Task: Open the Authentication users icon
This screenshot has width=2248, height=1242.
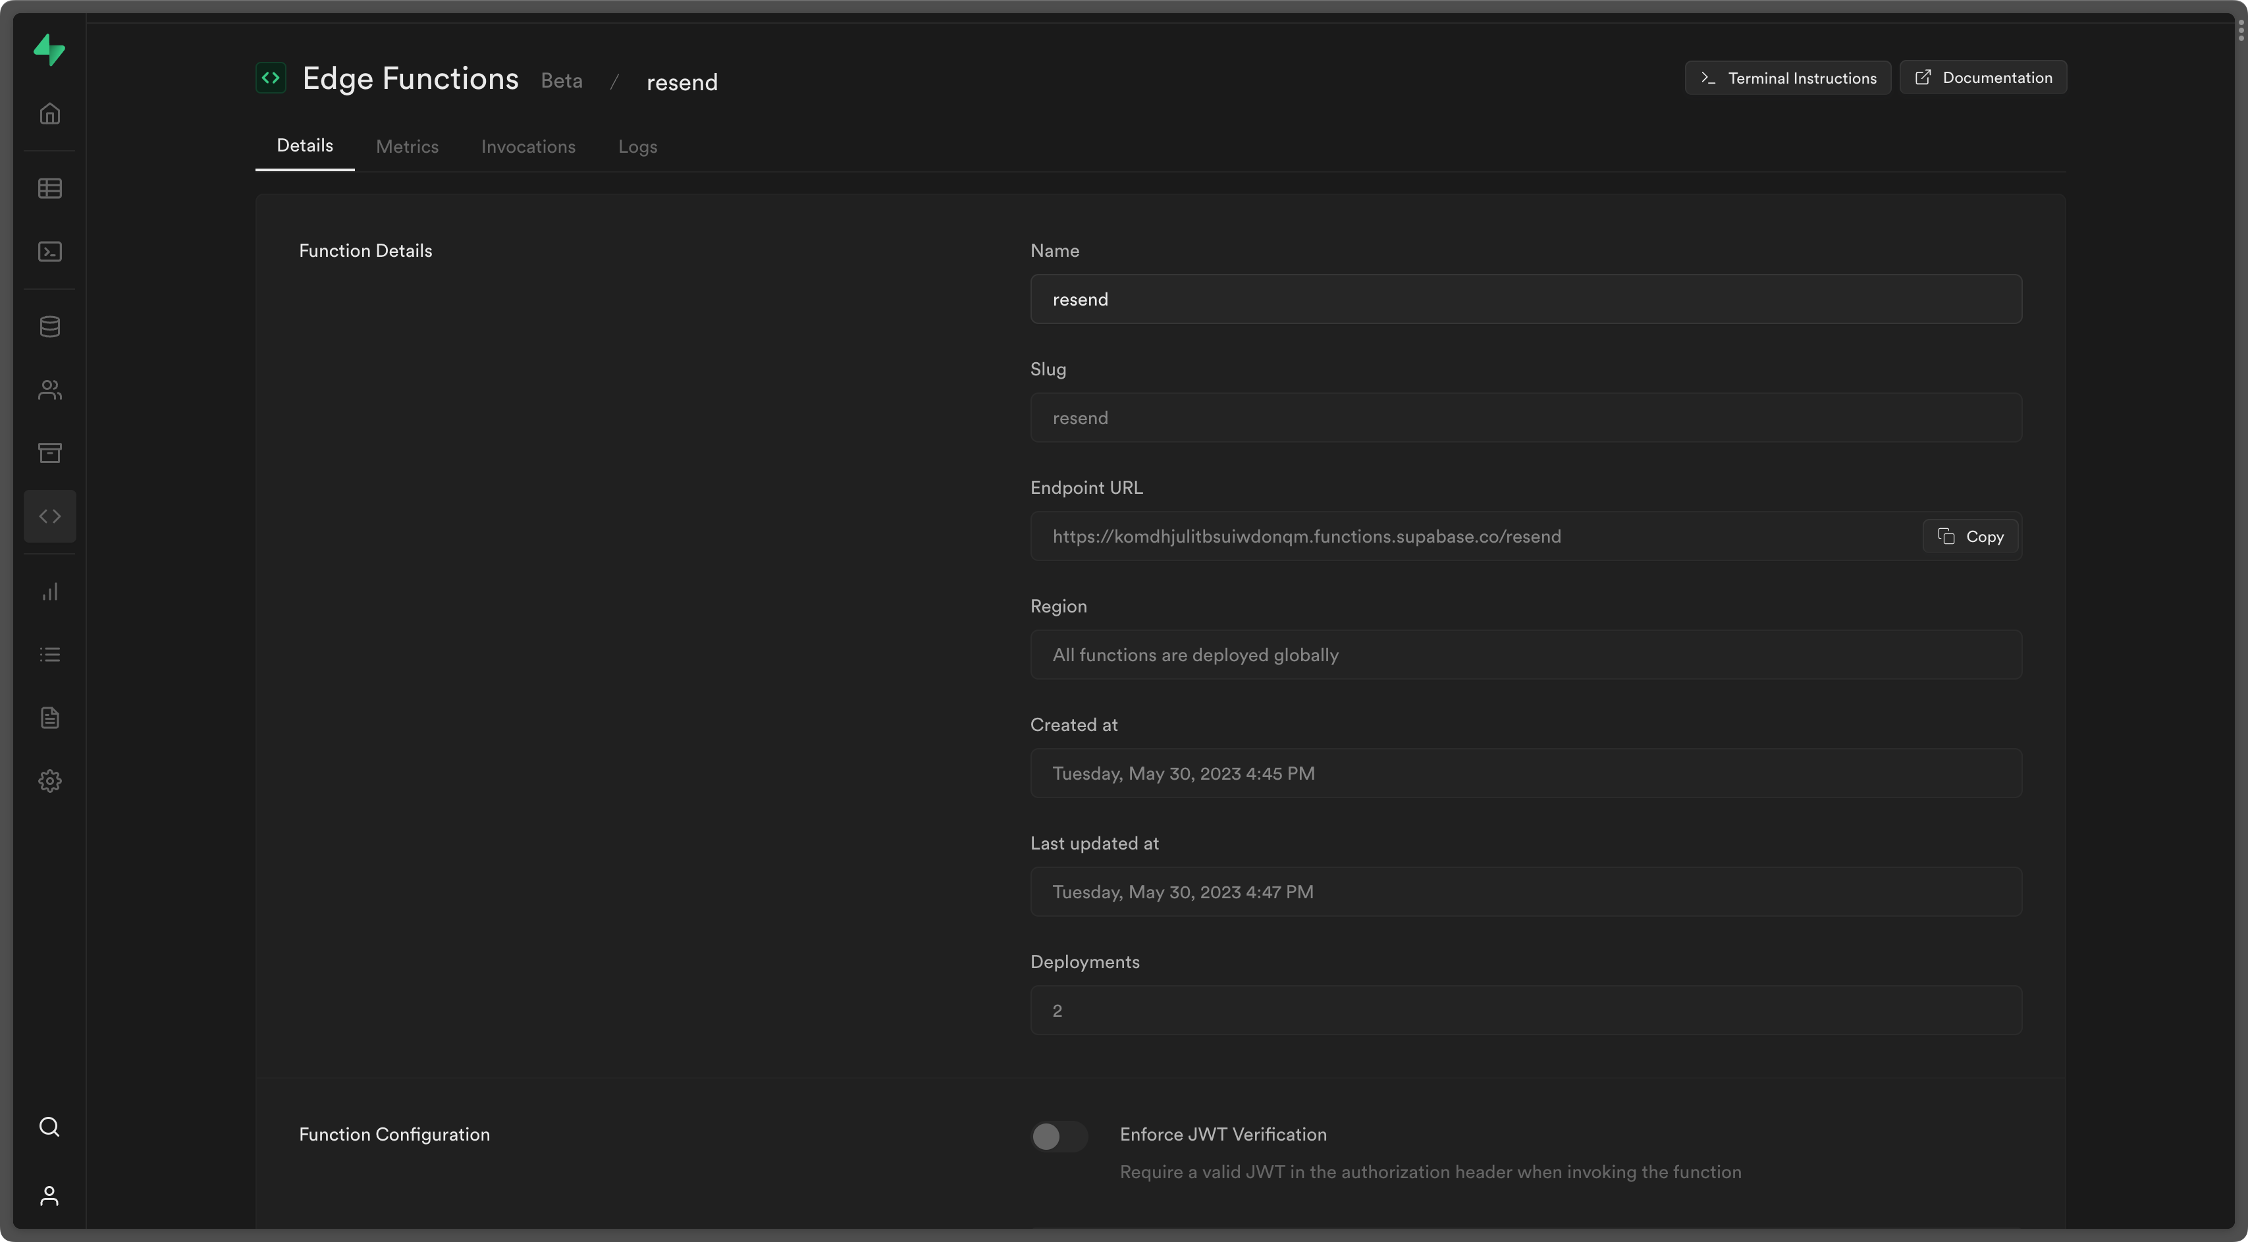Action: point(50,390)
